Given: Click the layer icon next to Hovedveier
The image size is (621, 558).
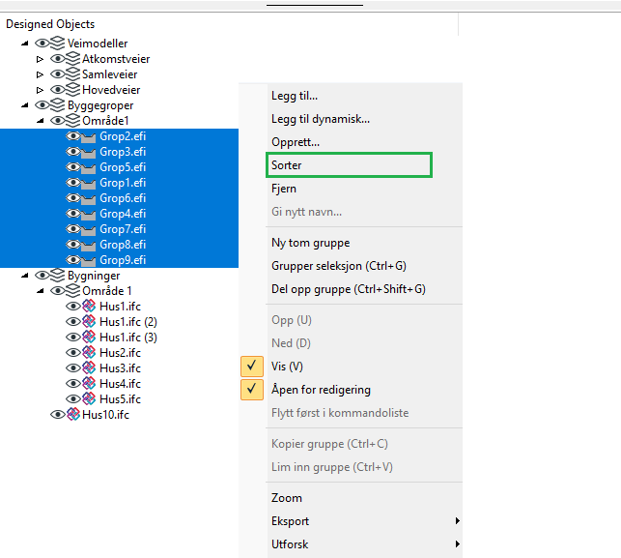Looking at the screenshot, I should (72, 90).
